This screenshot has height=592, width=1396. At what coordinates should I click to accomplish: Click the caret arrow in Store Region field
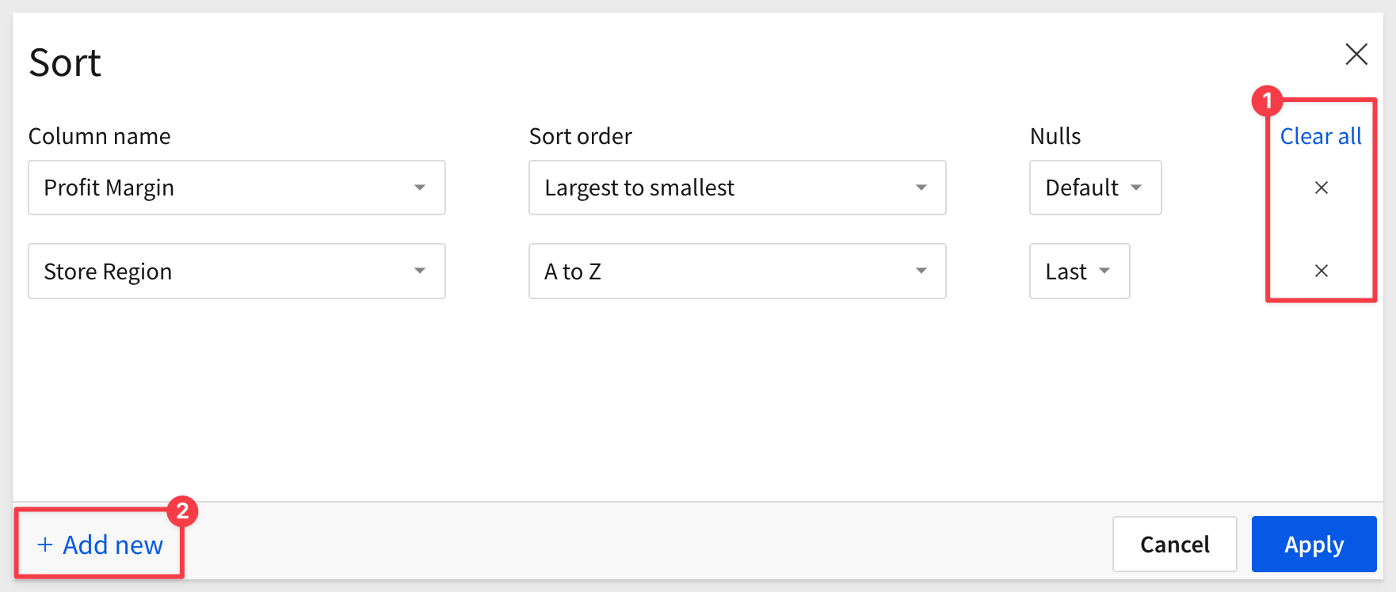pyautogui.click(x=420, y=271)
